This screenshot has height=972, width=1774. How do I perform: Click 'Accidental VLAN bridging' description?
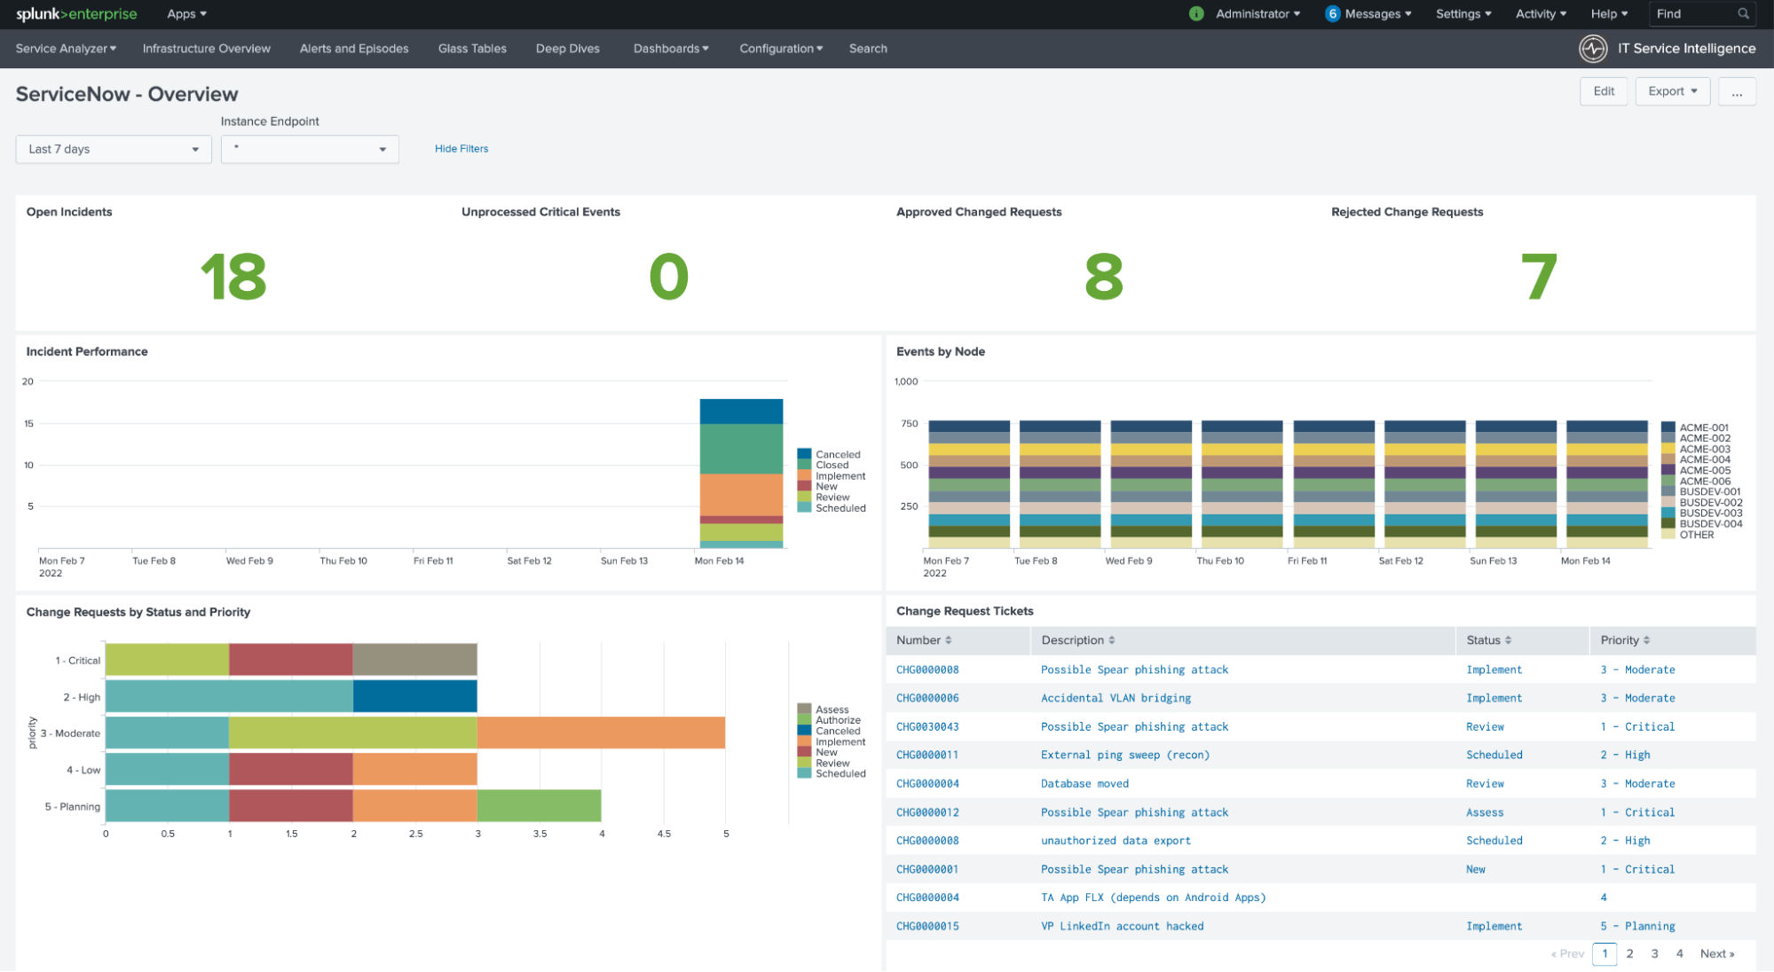point(1116,698)
